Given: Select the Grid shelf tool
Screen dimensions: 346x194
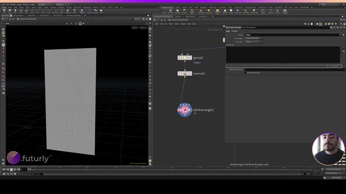Looking at the screenshot, I should [x=26, y=11].
